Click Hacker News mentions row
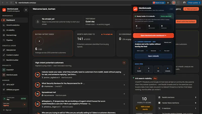The height and width of the screenshot is (114, 202). (177, 103)
